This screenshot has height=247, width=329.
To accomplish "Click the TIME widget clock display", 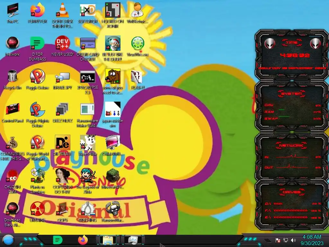I will pos(295,55).
